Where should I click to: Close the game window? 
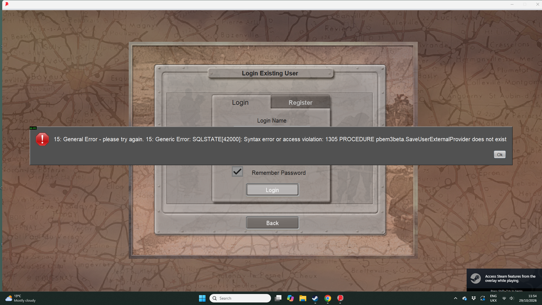coord(537,4)
